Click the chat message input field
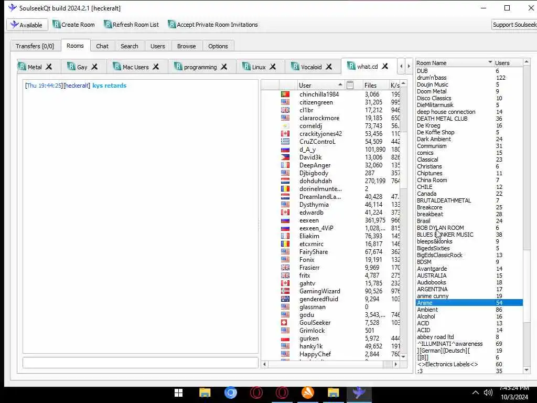Viewport: 537px width, 403px height. pyautogui.click(x=141, y=363)
